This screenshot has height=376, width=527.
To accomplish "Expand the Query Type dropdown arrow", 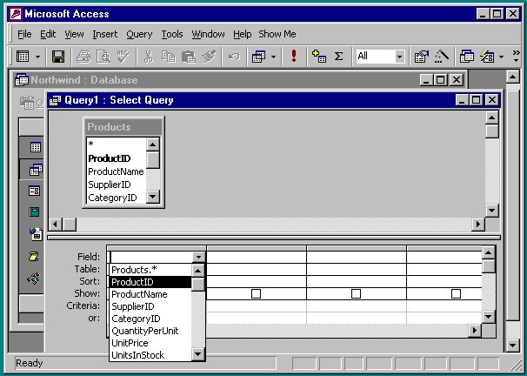I will [x=274, y=57].
